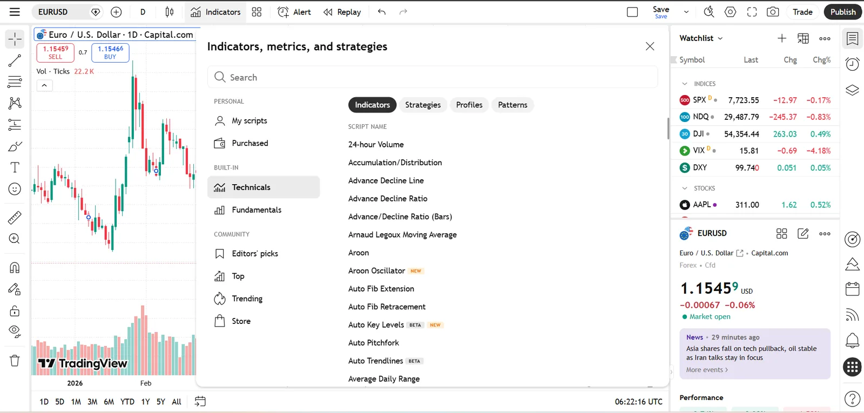
Task: Open the products grid launcher in right sidebar
Action: click(852, 367)
